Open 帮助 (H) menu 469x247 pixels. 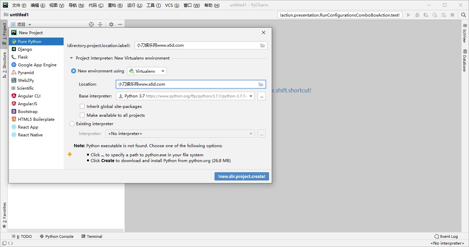212,5
